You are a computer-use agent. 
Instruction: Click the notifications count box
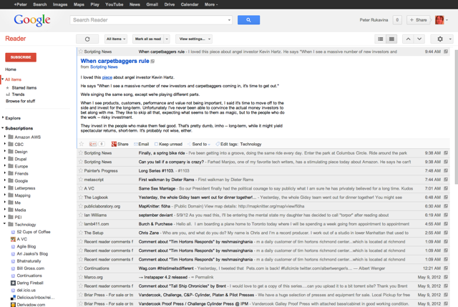[397, 20]
